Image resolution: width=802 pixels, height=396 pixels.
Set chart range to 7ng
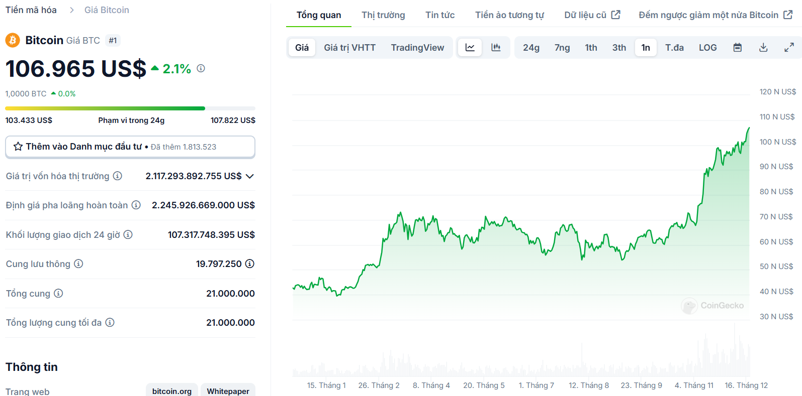click(562, 48)
